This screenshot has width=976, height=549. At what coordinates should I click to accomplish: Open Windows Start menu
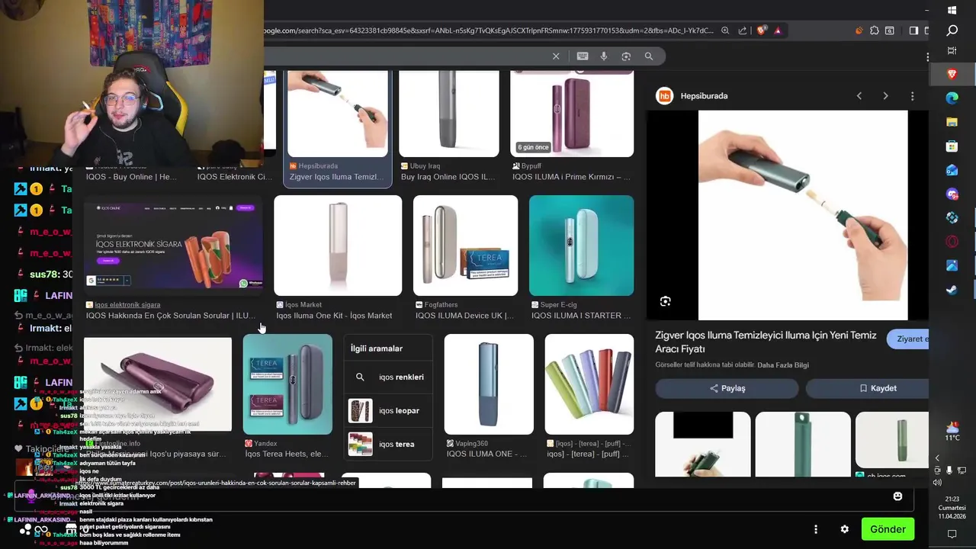click(x=952, y=10)
